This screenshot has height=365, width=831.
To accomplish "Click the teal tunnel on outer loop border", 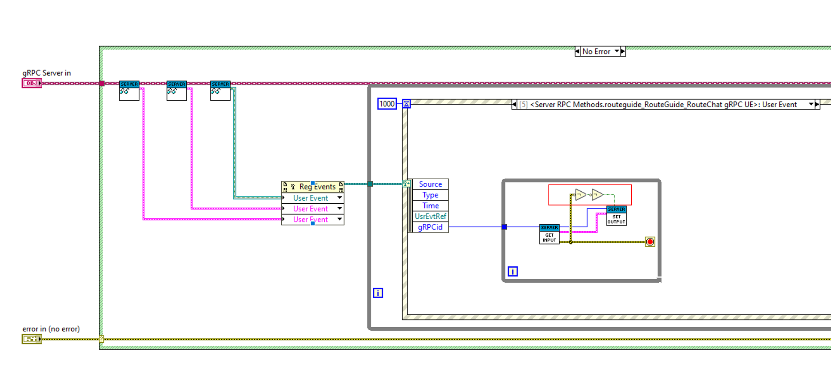I will [370, 184].
